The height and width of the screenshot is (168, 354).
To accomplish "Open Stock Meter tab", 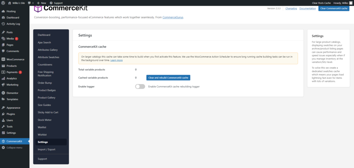I will coord(45,120).
